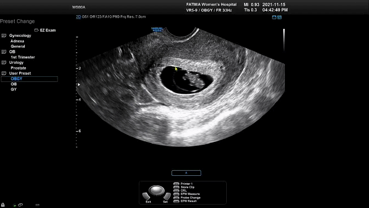Click the small grey storage icon
This screenshot has width=369, height=208.
pos(37,205)
